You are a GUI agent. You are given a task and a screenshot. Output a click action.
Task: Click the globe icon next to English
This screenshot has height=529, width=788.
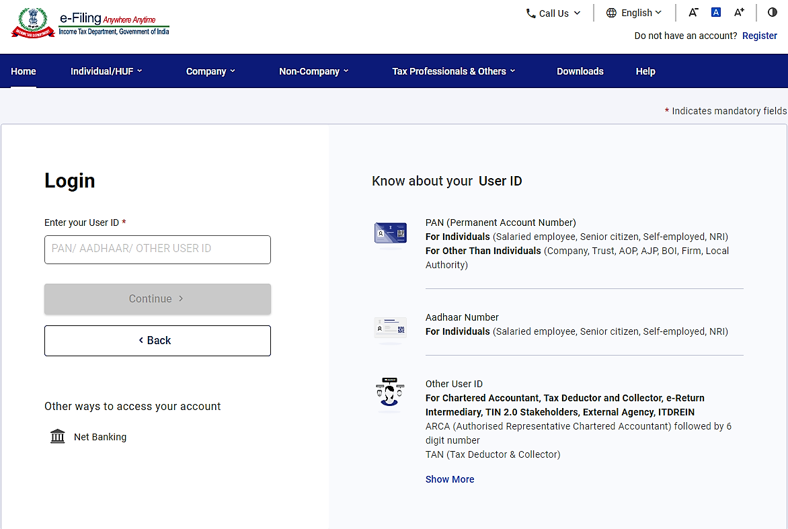coord(611,12)
